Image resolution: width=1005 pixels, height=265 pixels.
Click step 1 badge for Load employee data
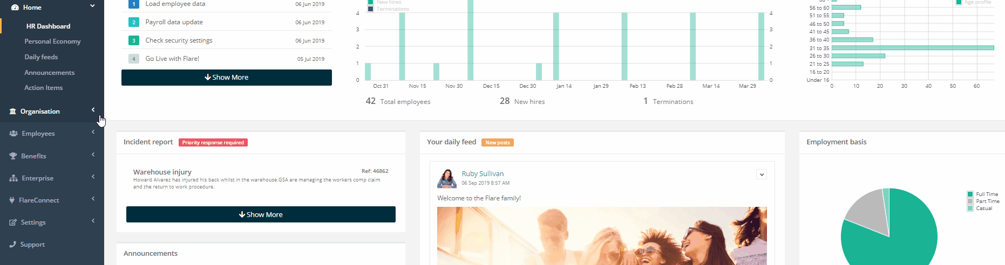point(134,4)
